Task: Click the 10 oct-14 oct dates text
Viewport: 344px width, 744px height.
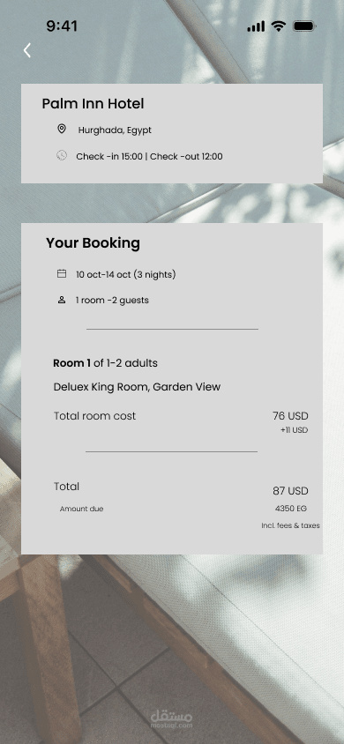Action: [x=126, y=274]
